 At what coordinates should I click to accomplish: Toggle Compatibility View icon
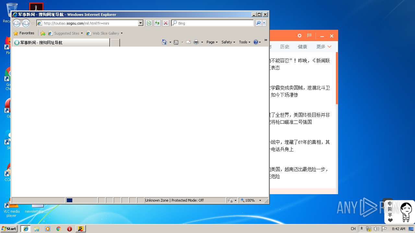(x=148, y=23)
